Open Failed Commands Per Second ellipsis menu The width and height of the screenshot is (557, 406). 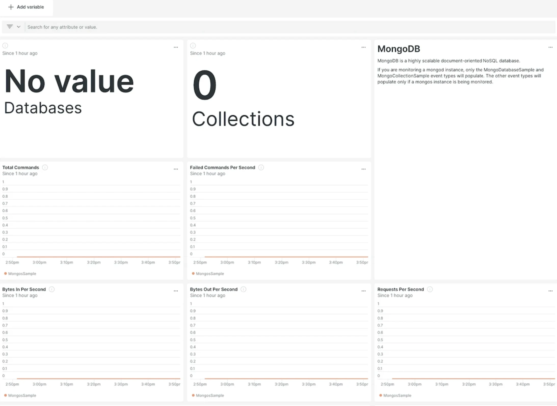(x=364, y=169)
